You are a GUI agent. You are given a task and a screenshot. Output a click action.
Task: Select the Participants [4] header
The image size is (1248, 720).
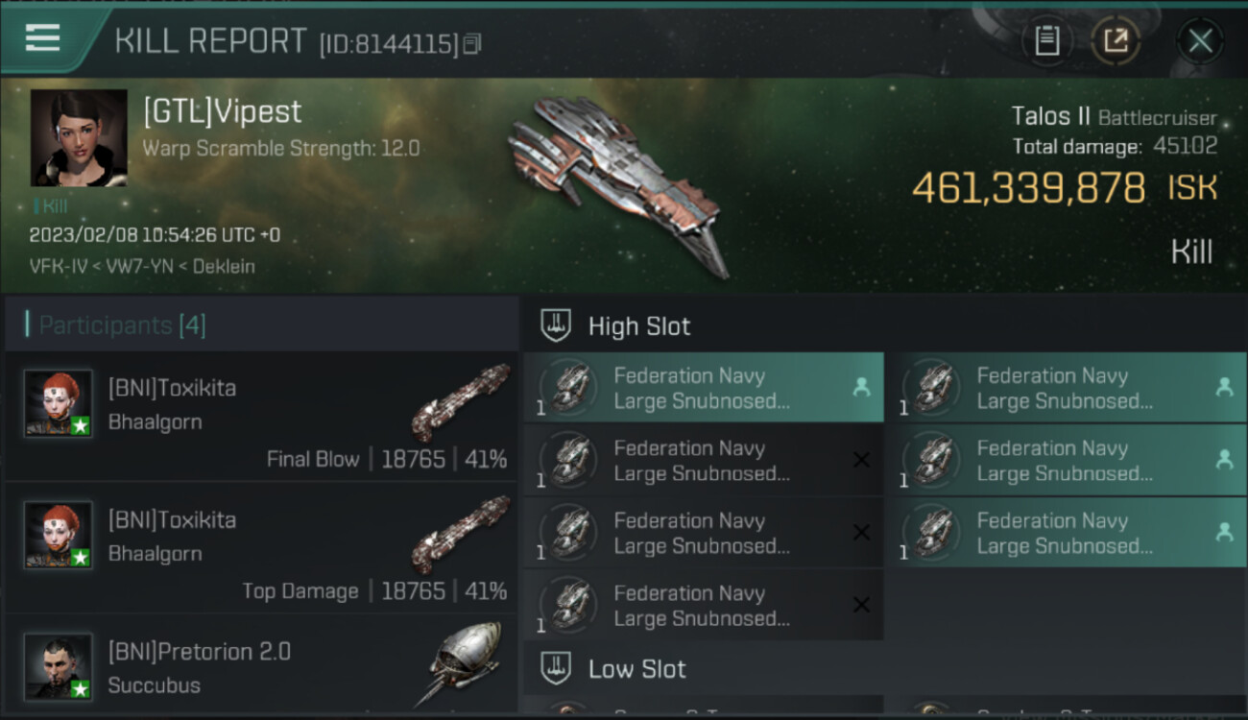coord(122,325)
